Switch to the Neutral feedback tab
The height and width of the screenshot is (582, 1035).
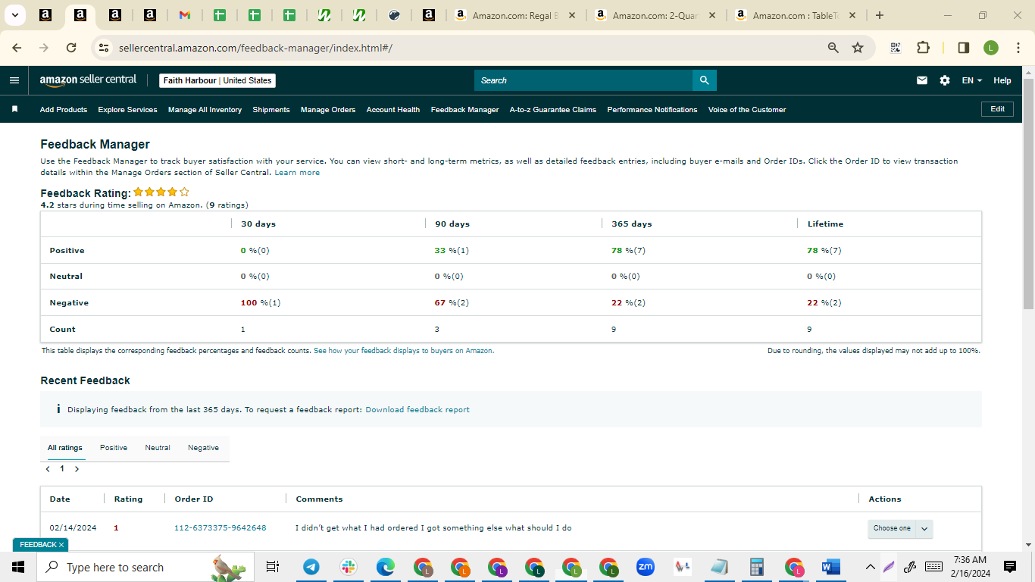158,448
